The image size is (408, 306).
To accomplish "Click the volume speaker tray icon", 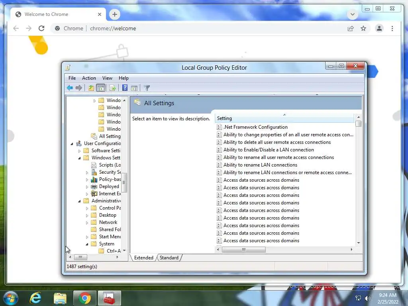I will 367,298.
